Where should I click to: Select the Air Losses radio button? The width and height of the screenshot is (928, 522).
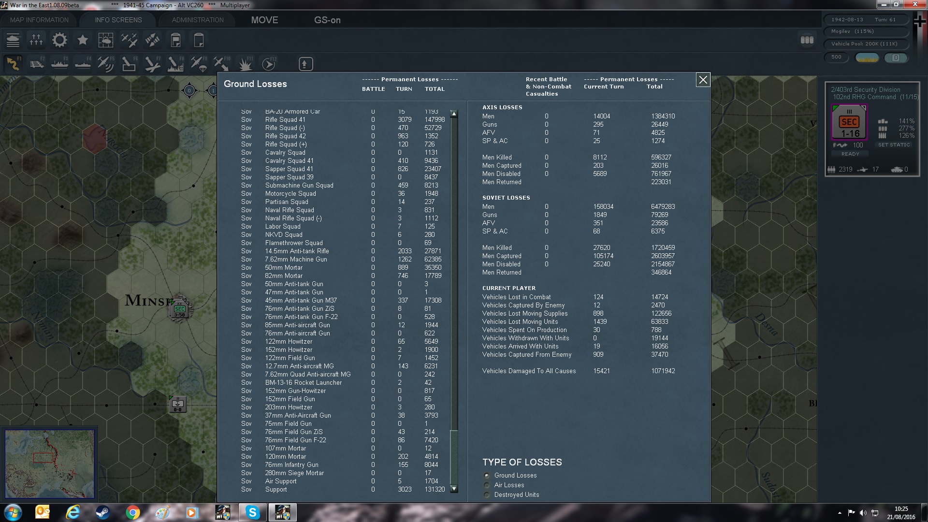(486, 485)
